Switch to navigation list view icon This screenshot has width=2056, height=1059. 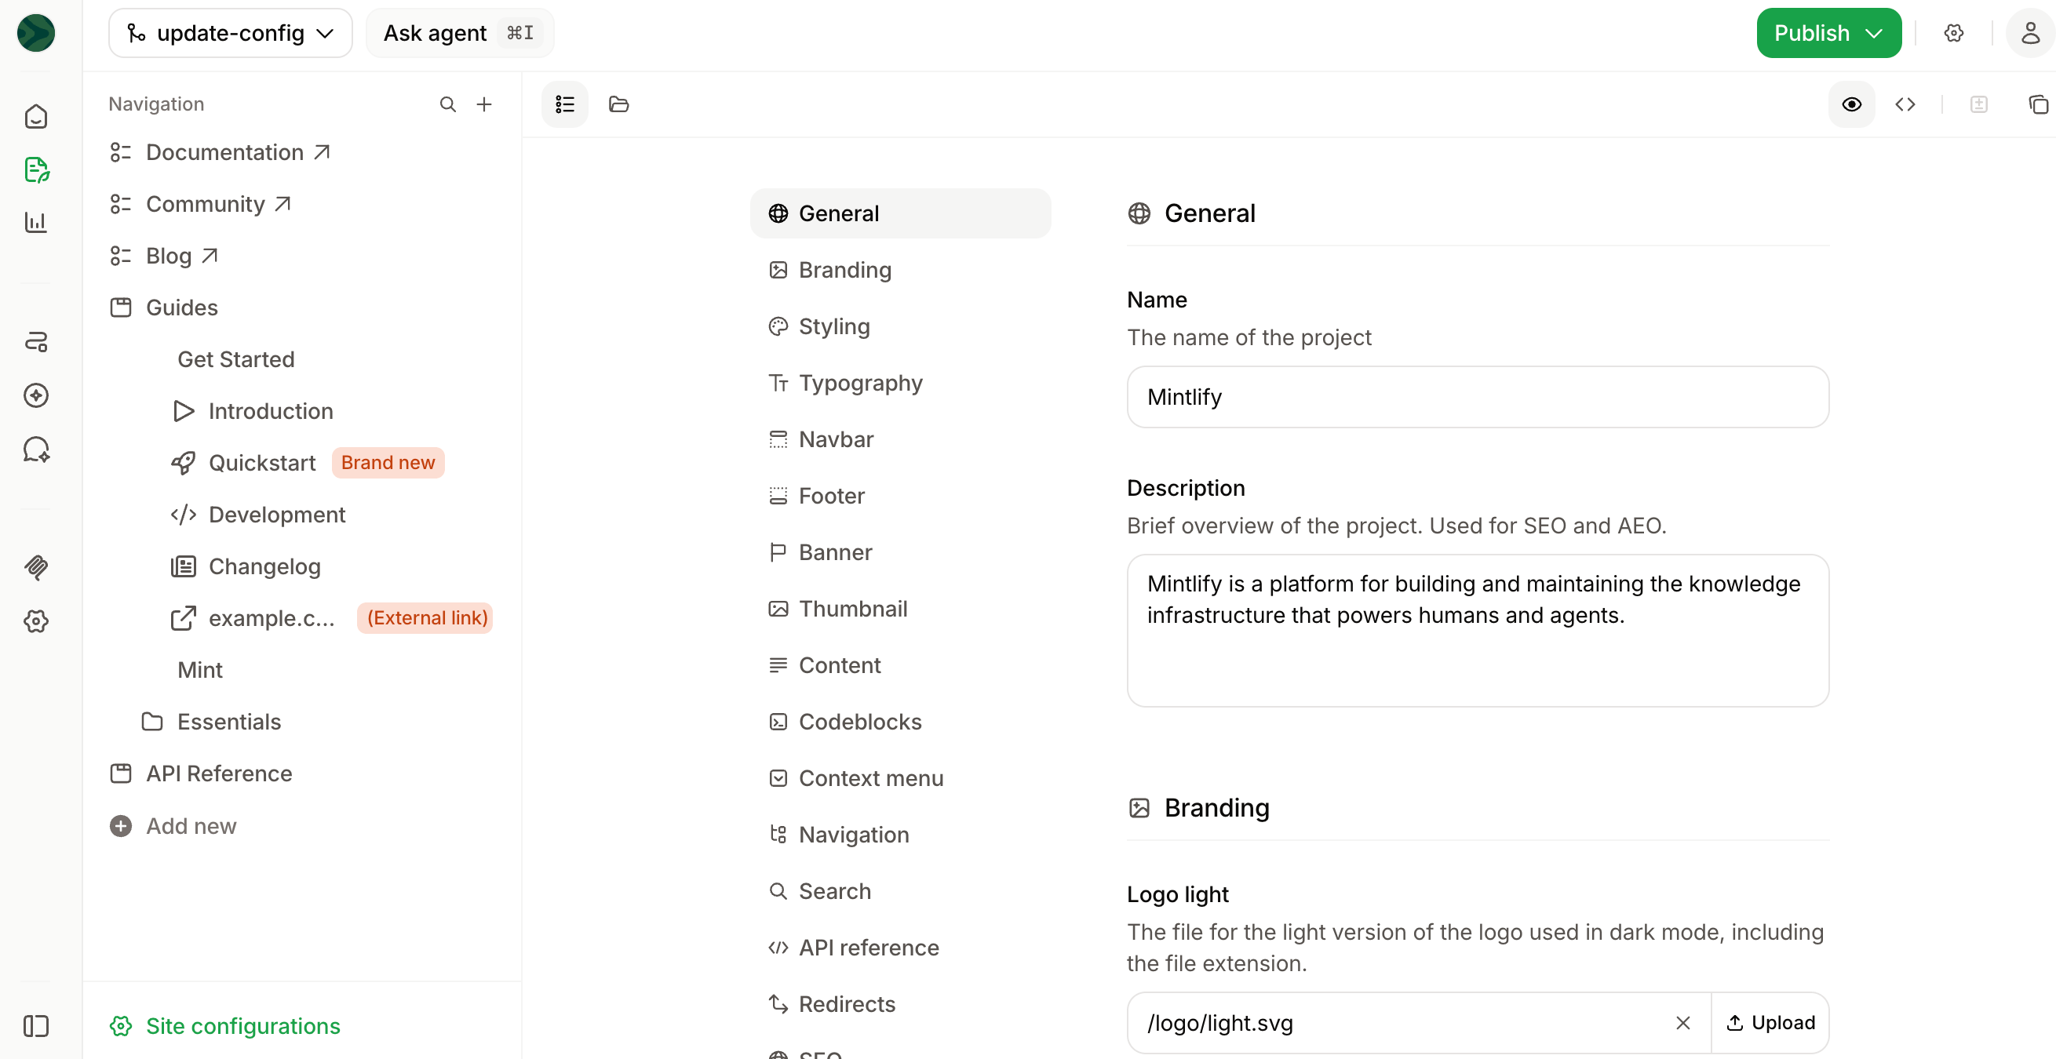point(565,104)
